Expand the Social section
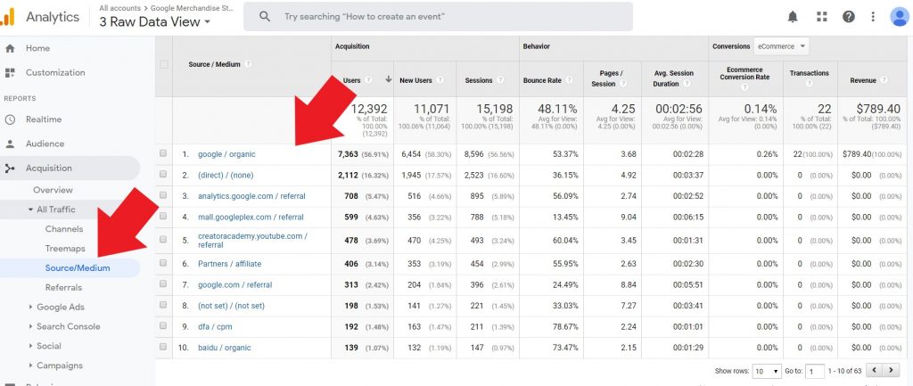 point(30,347)
